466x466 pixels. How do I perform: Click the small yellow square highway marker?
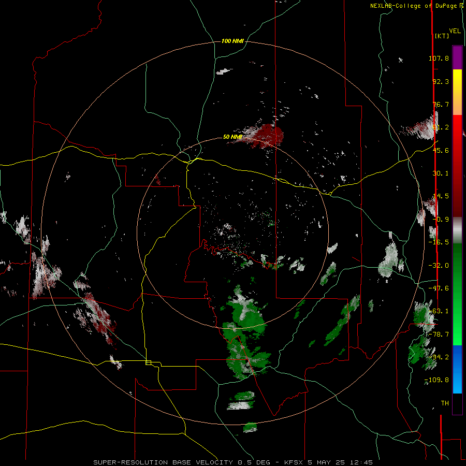point(148,362)
